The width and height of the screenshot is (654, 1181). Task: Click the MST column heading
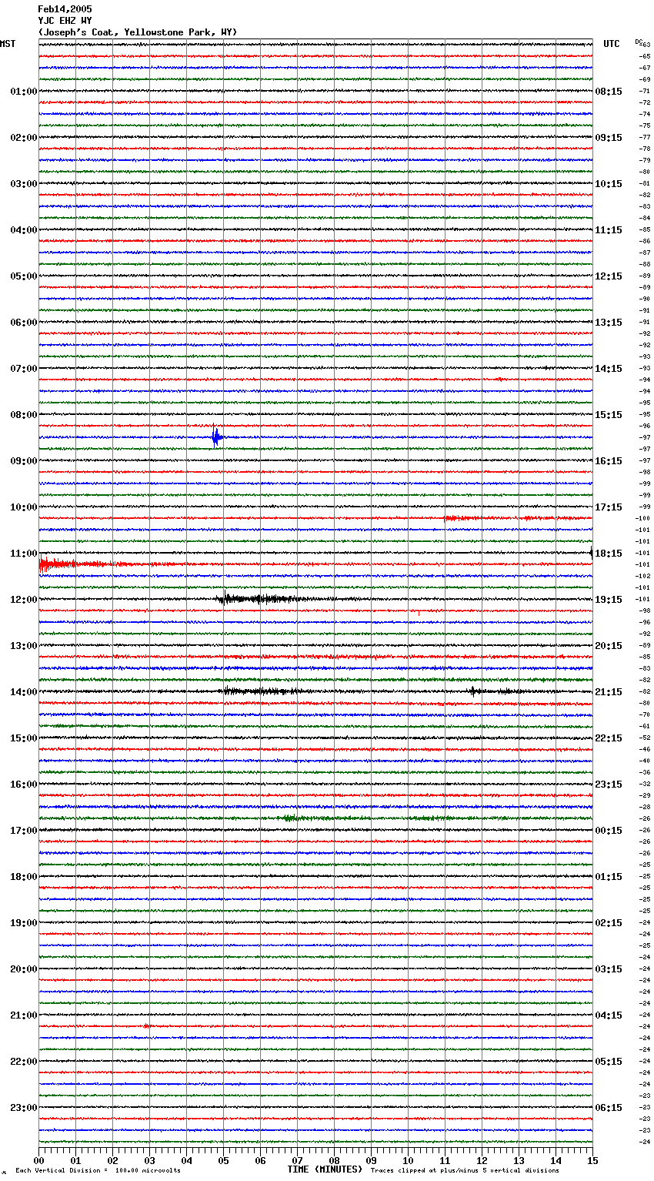coord(8,44)
